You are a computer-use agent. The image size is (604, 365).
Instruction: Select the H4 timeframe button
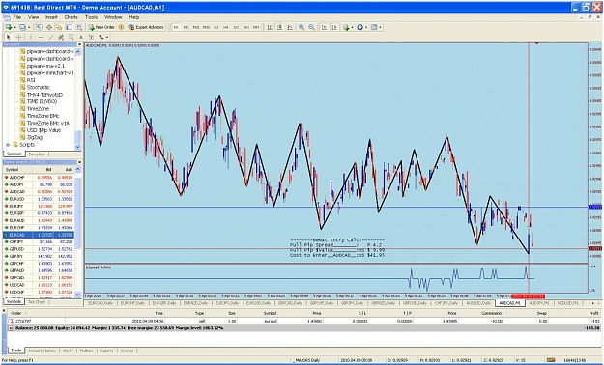[x=226, y=27]
